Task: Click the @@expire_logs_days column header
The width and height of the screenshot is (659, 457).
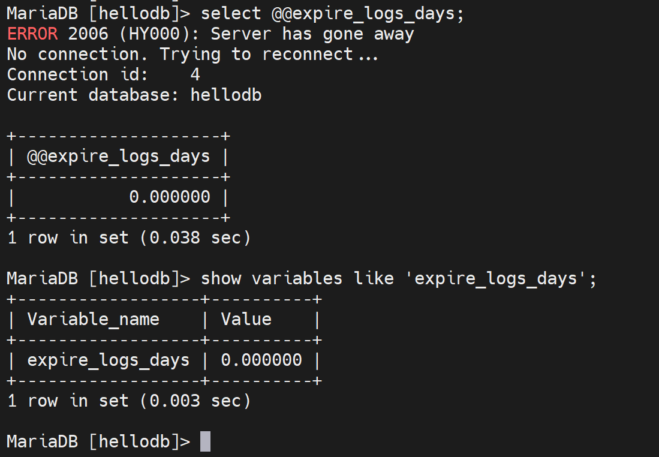Action: (119, 157)
